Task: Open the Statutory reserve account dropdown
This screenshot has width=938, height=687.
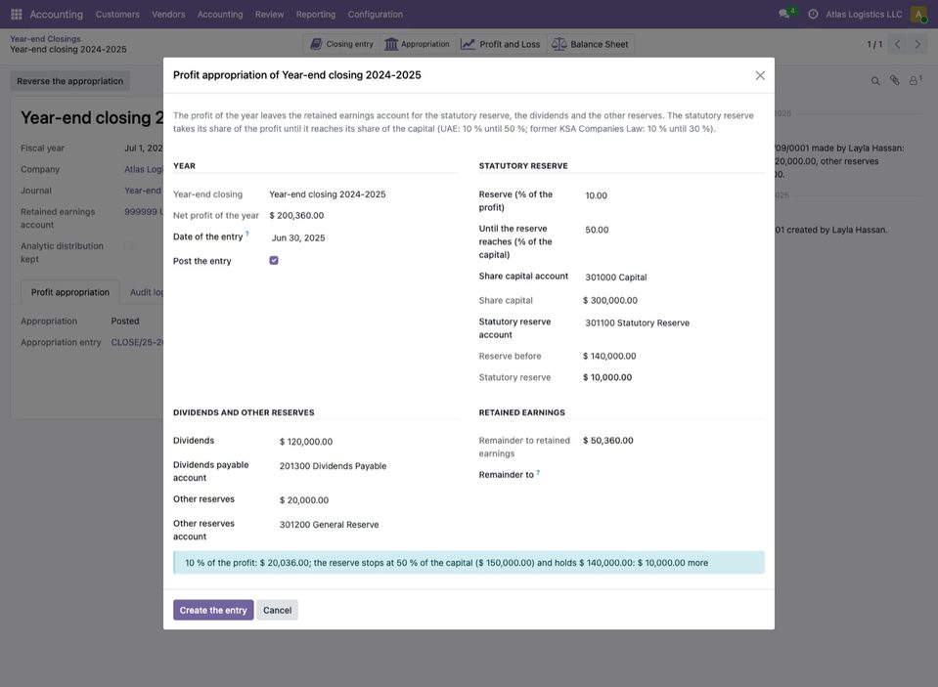Action: (673, 322)
